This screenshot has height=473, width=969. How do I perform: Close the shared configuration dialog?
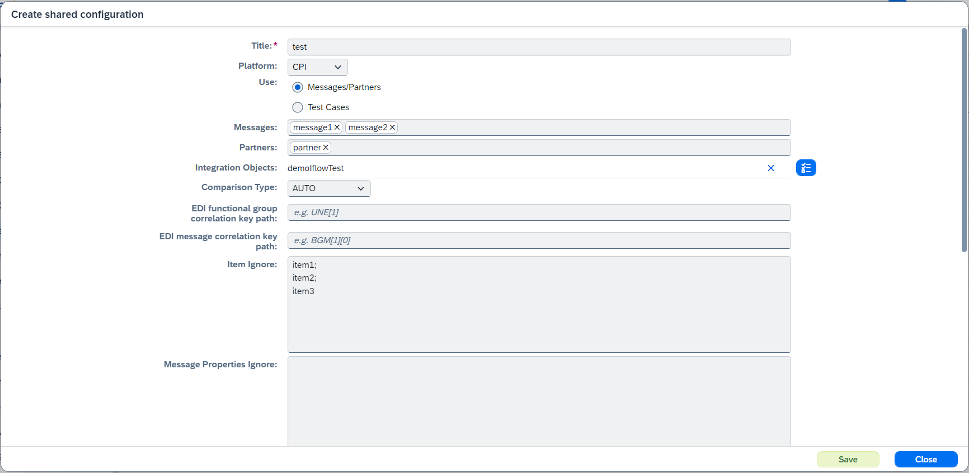tap(926, 459)
